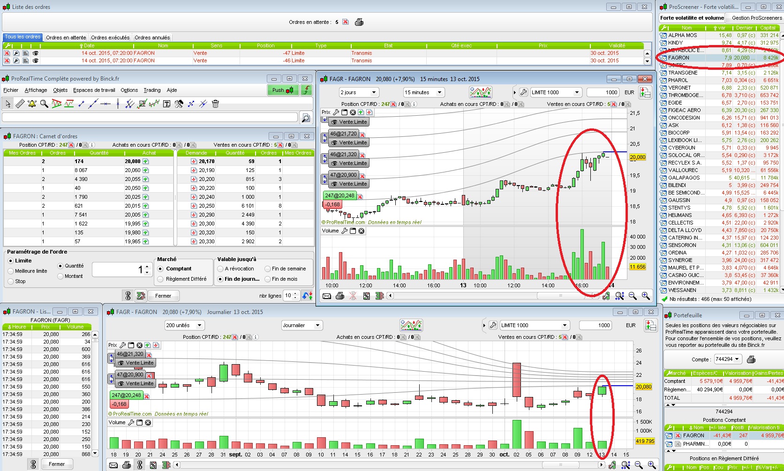Click the empty search field in ProRealTime window
Image resolution: width=784 pixels, height=471 pixels.
pos(150,117)
